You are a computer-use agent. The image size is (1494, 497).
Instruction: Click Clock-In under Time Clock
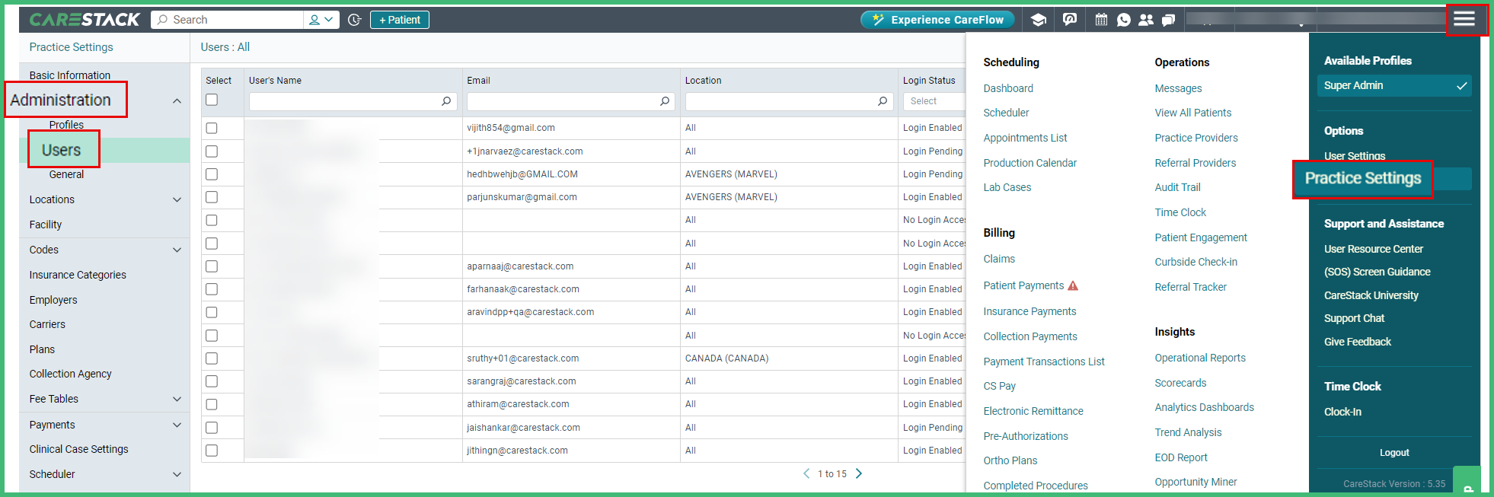pos(1342,412)
